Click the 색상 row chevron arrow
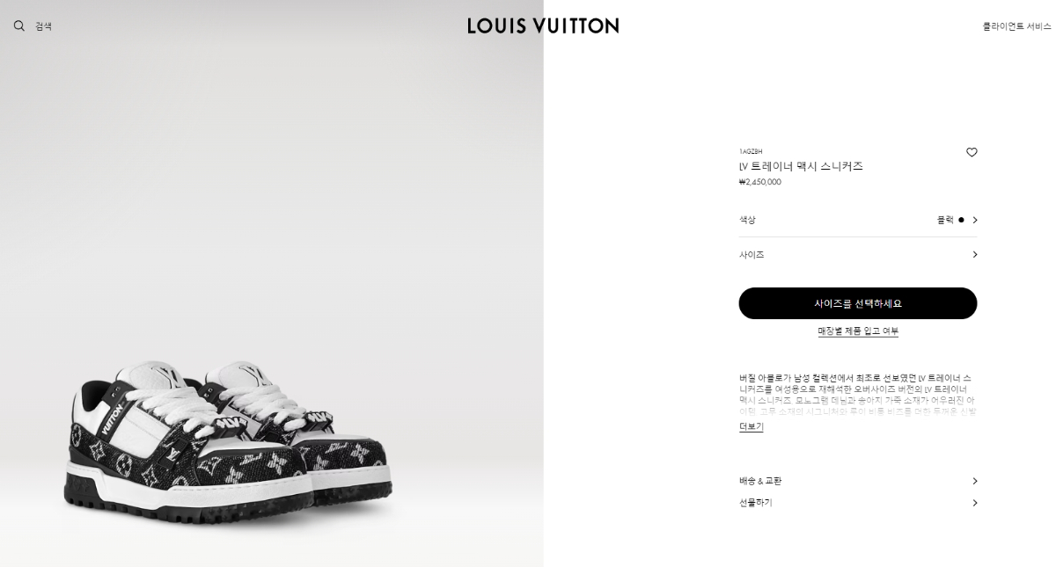Screen dimensions: 1056x567 [x=974, y=220]
